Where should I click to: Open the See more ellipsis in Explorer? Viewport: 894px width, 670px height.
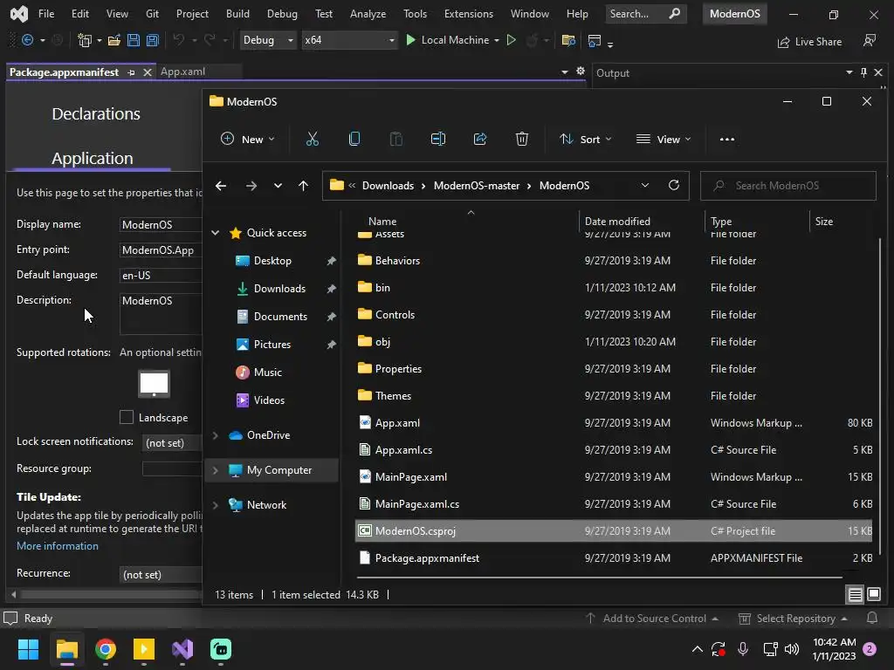[x=727, y=139]
